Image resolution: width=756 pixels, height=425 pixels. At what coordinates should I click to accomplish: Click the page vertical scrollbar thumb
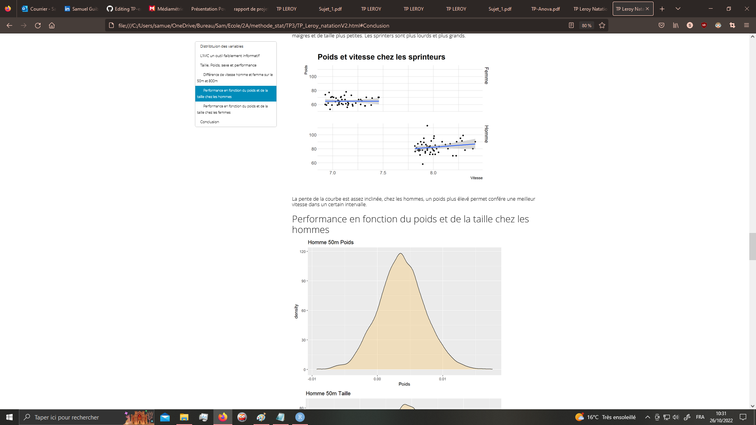coord(752,246)
